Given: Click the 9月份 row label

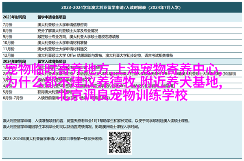Looking at the screenshot, I should pos(7,37).
